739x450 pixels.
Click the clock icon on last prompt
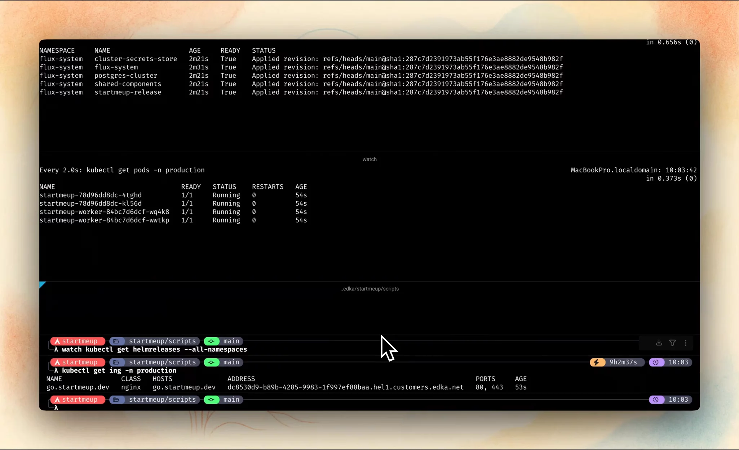656,400
